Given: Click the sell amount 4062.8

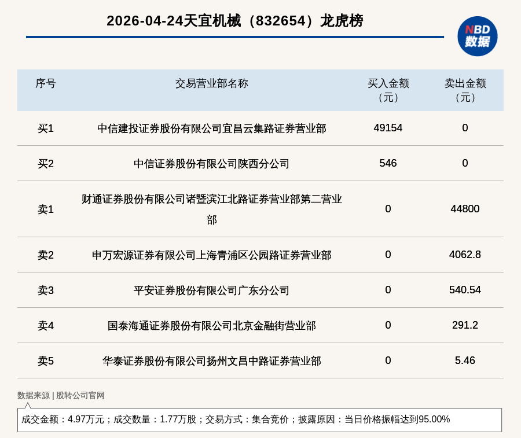Looking at the screenshot, I should point(465,255).
